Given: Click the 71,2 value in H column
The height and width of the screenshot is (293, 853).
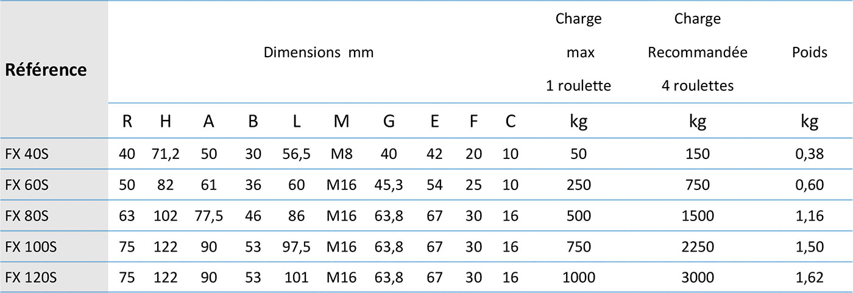Looking at the screenshot, I should 165,154.
